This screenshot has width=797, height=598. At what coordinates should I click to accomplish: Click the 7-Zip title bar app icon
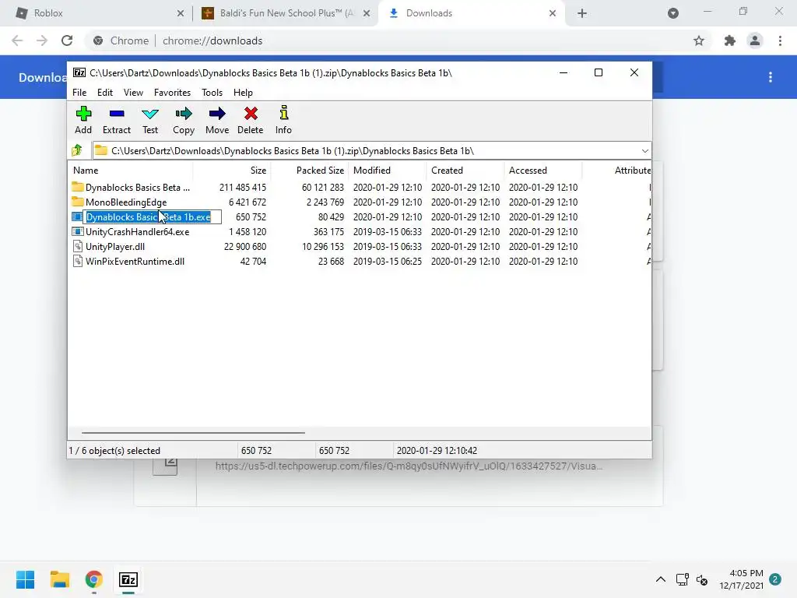click(x=79, y=72)
